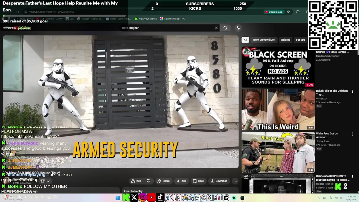
Task: Open the volume speaker tray icon
Action: tap(341, 198)
